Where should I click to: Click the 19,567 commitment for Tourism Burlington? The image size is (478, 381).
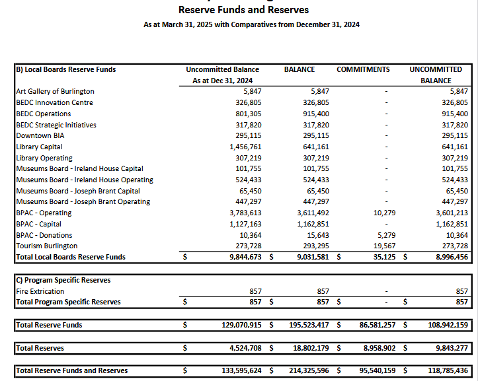384,246
